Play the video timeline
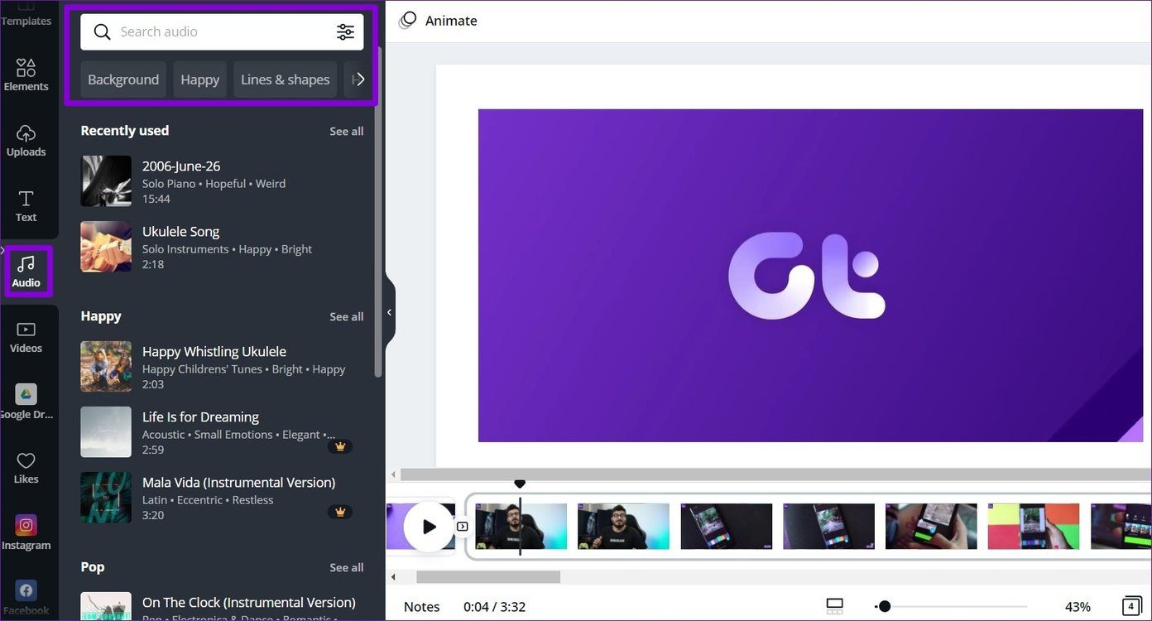Screen dimensions: 1152x621 (429, 526)
